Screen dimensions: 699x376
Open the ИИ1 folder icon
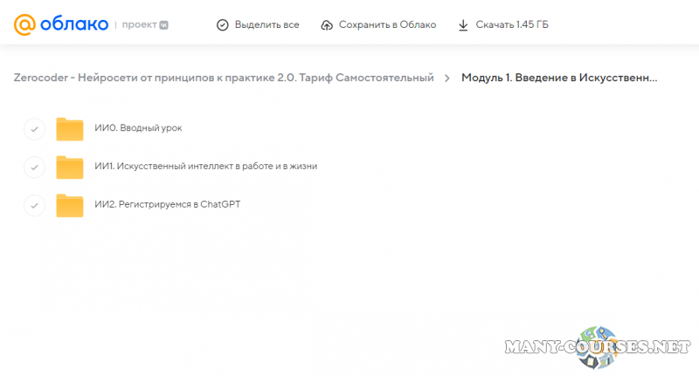point(69,167)
